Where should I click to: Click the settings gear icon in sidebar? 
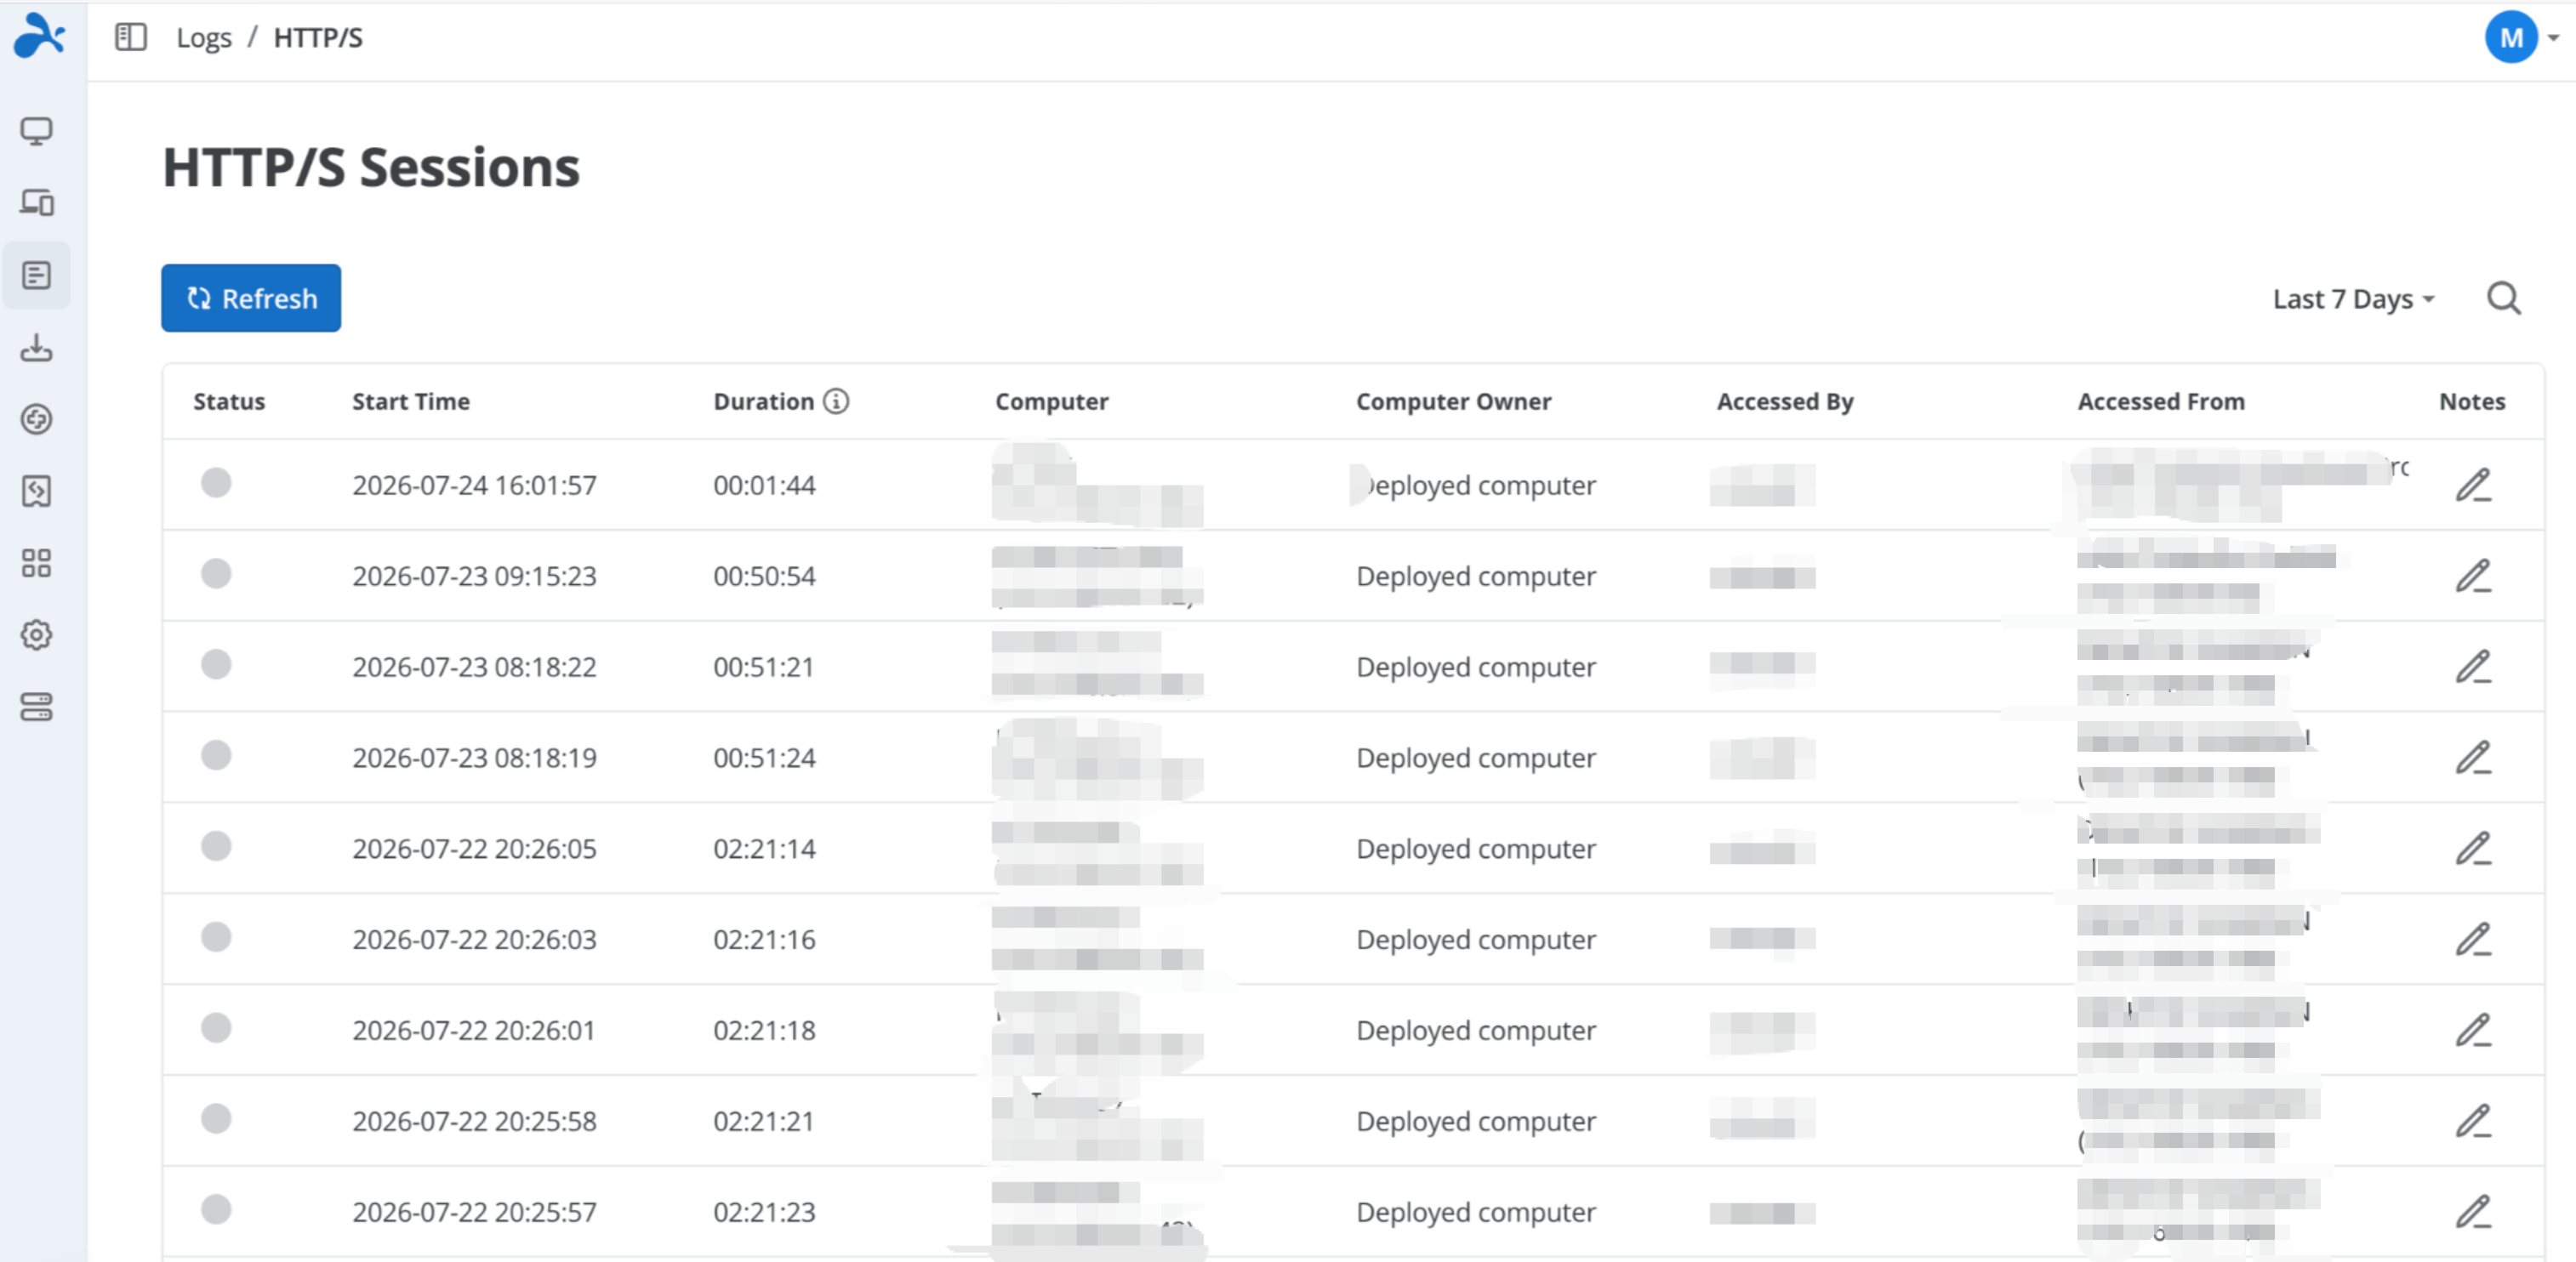coord(37,635)
